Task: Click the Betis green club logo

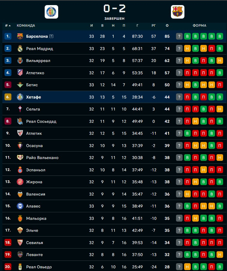Action: point(20,85)
